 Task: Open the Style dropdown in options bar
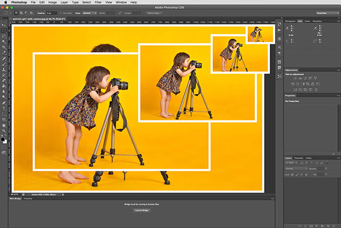tap(90, 13)
